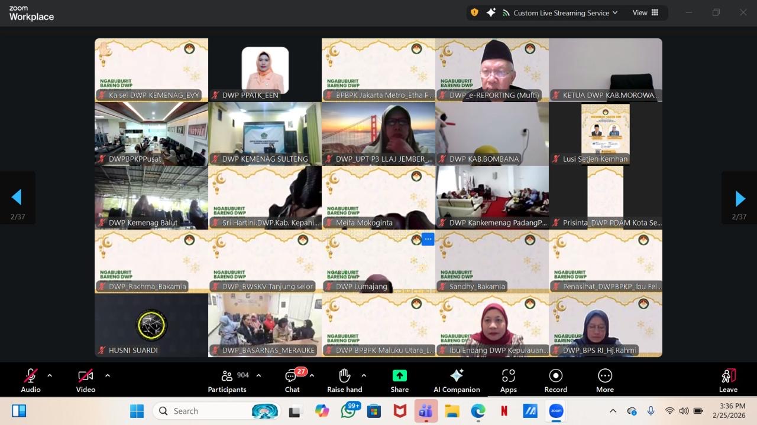
Task: Expand the video settings caret
Action: [107, 375]
